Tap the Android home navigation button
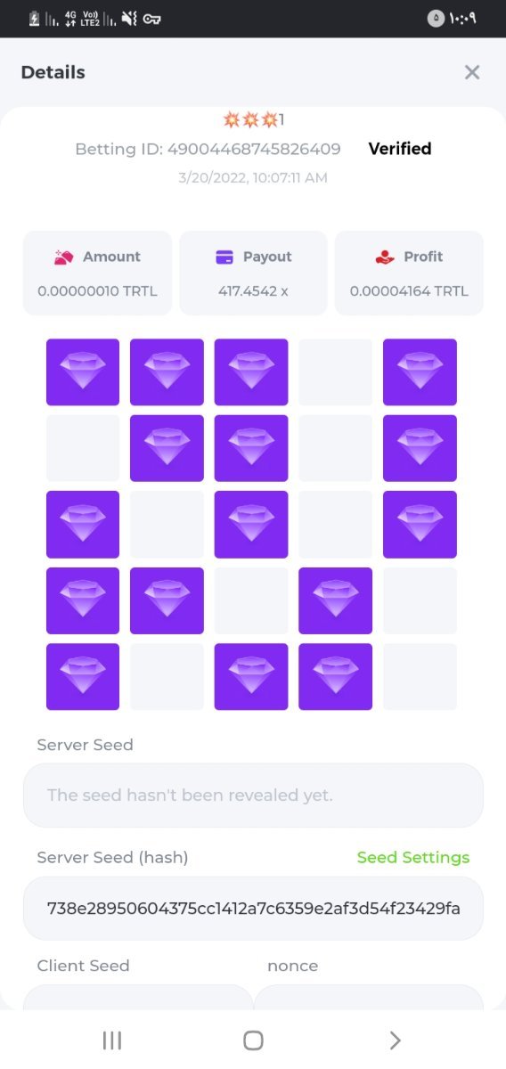506x1069 pixels. [253, 1040]
